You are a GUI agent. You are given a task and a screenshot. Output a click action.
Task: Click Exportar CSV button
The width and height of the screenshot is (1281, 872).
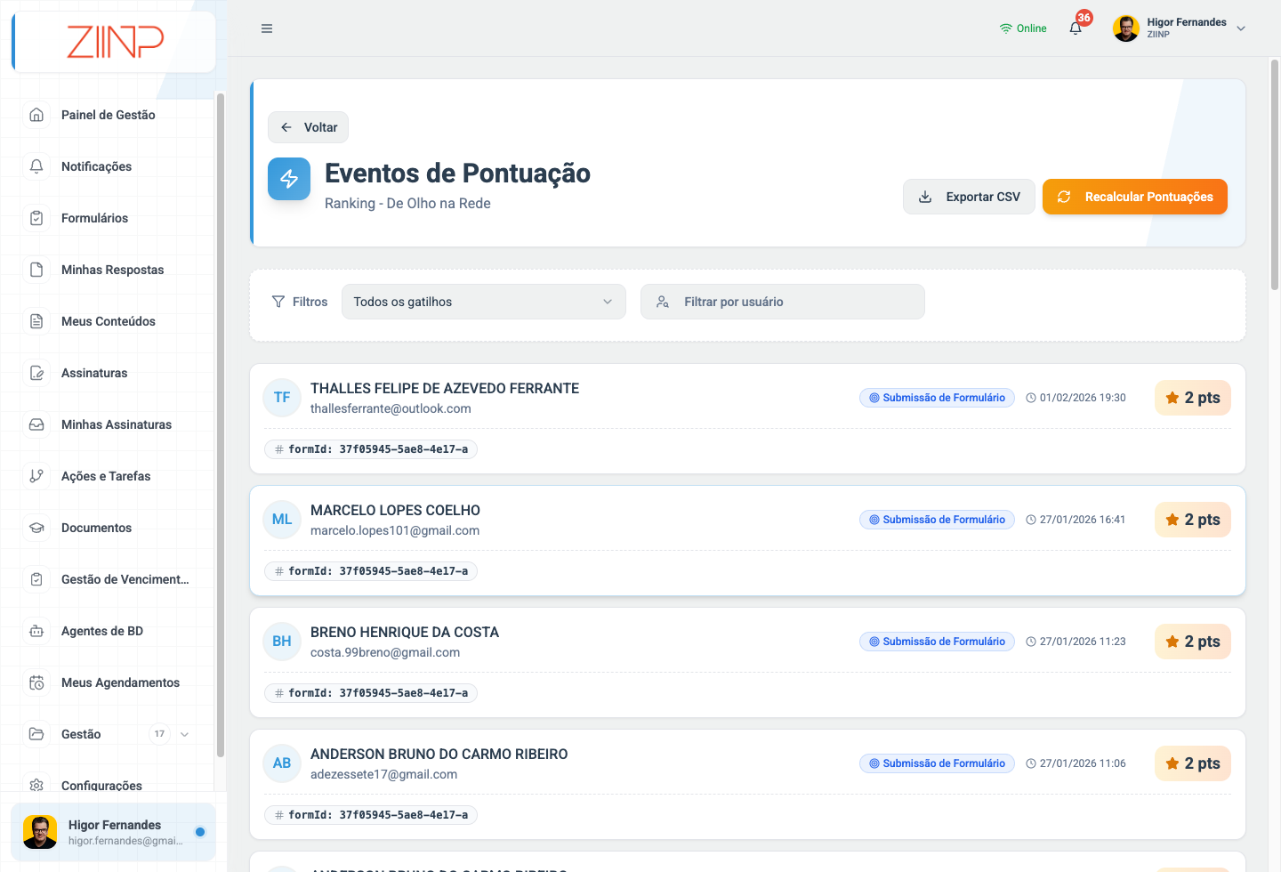point(969,197)
